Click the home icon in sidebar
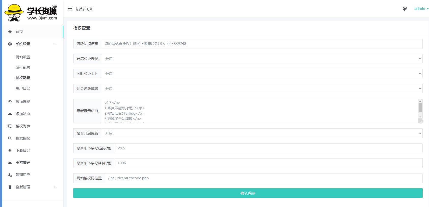 click(10, 32)
